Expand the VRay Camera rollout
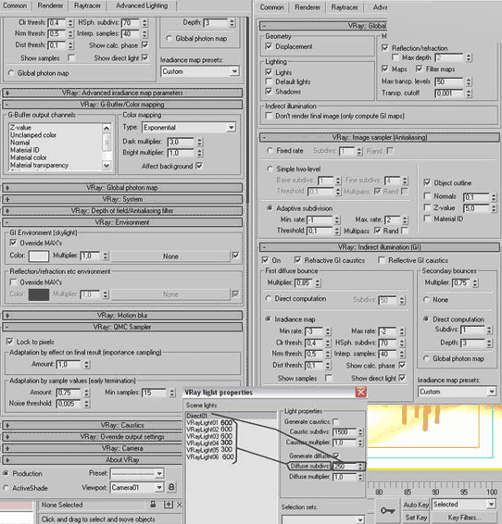Screen dimensions: 502x524 pyautogui.click(x=93, y=448)
